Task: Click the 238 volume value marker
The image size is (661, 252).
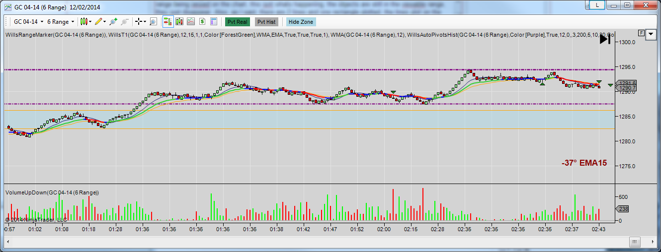Action: coord(623,209)
